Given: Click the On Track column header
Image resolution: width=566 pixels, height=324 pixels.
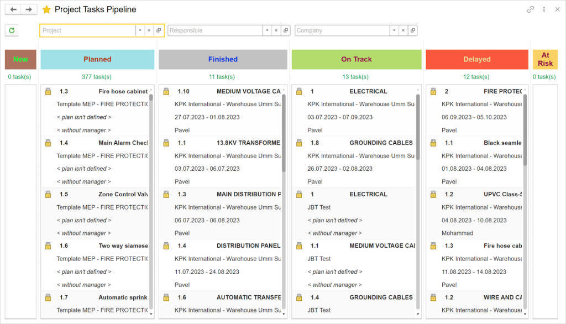Looking at the screenshot, I should point(356,59).
